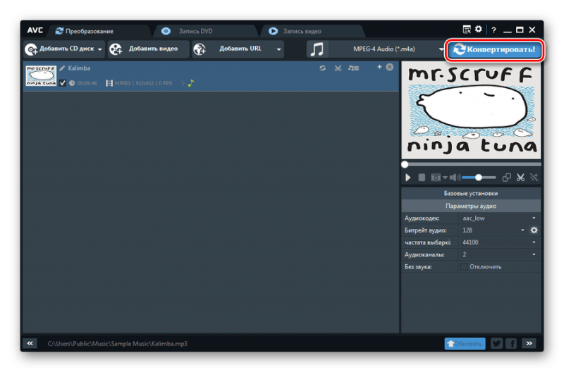Click the pencil icon to rename Kalimba
Image resolution: width=564 pixels, height=372 pixels.
pyautogui.click(x=62, y=68)
